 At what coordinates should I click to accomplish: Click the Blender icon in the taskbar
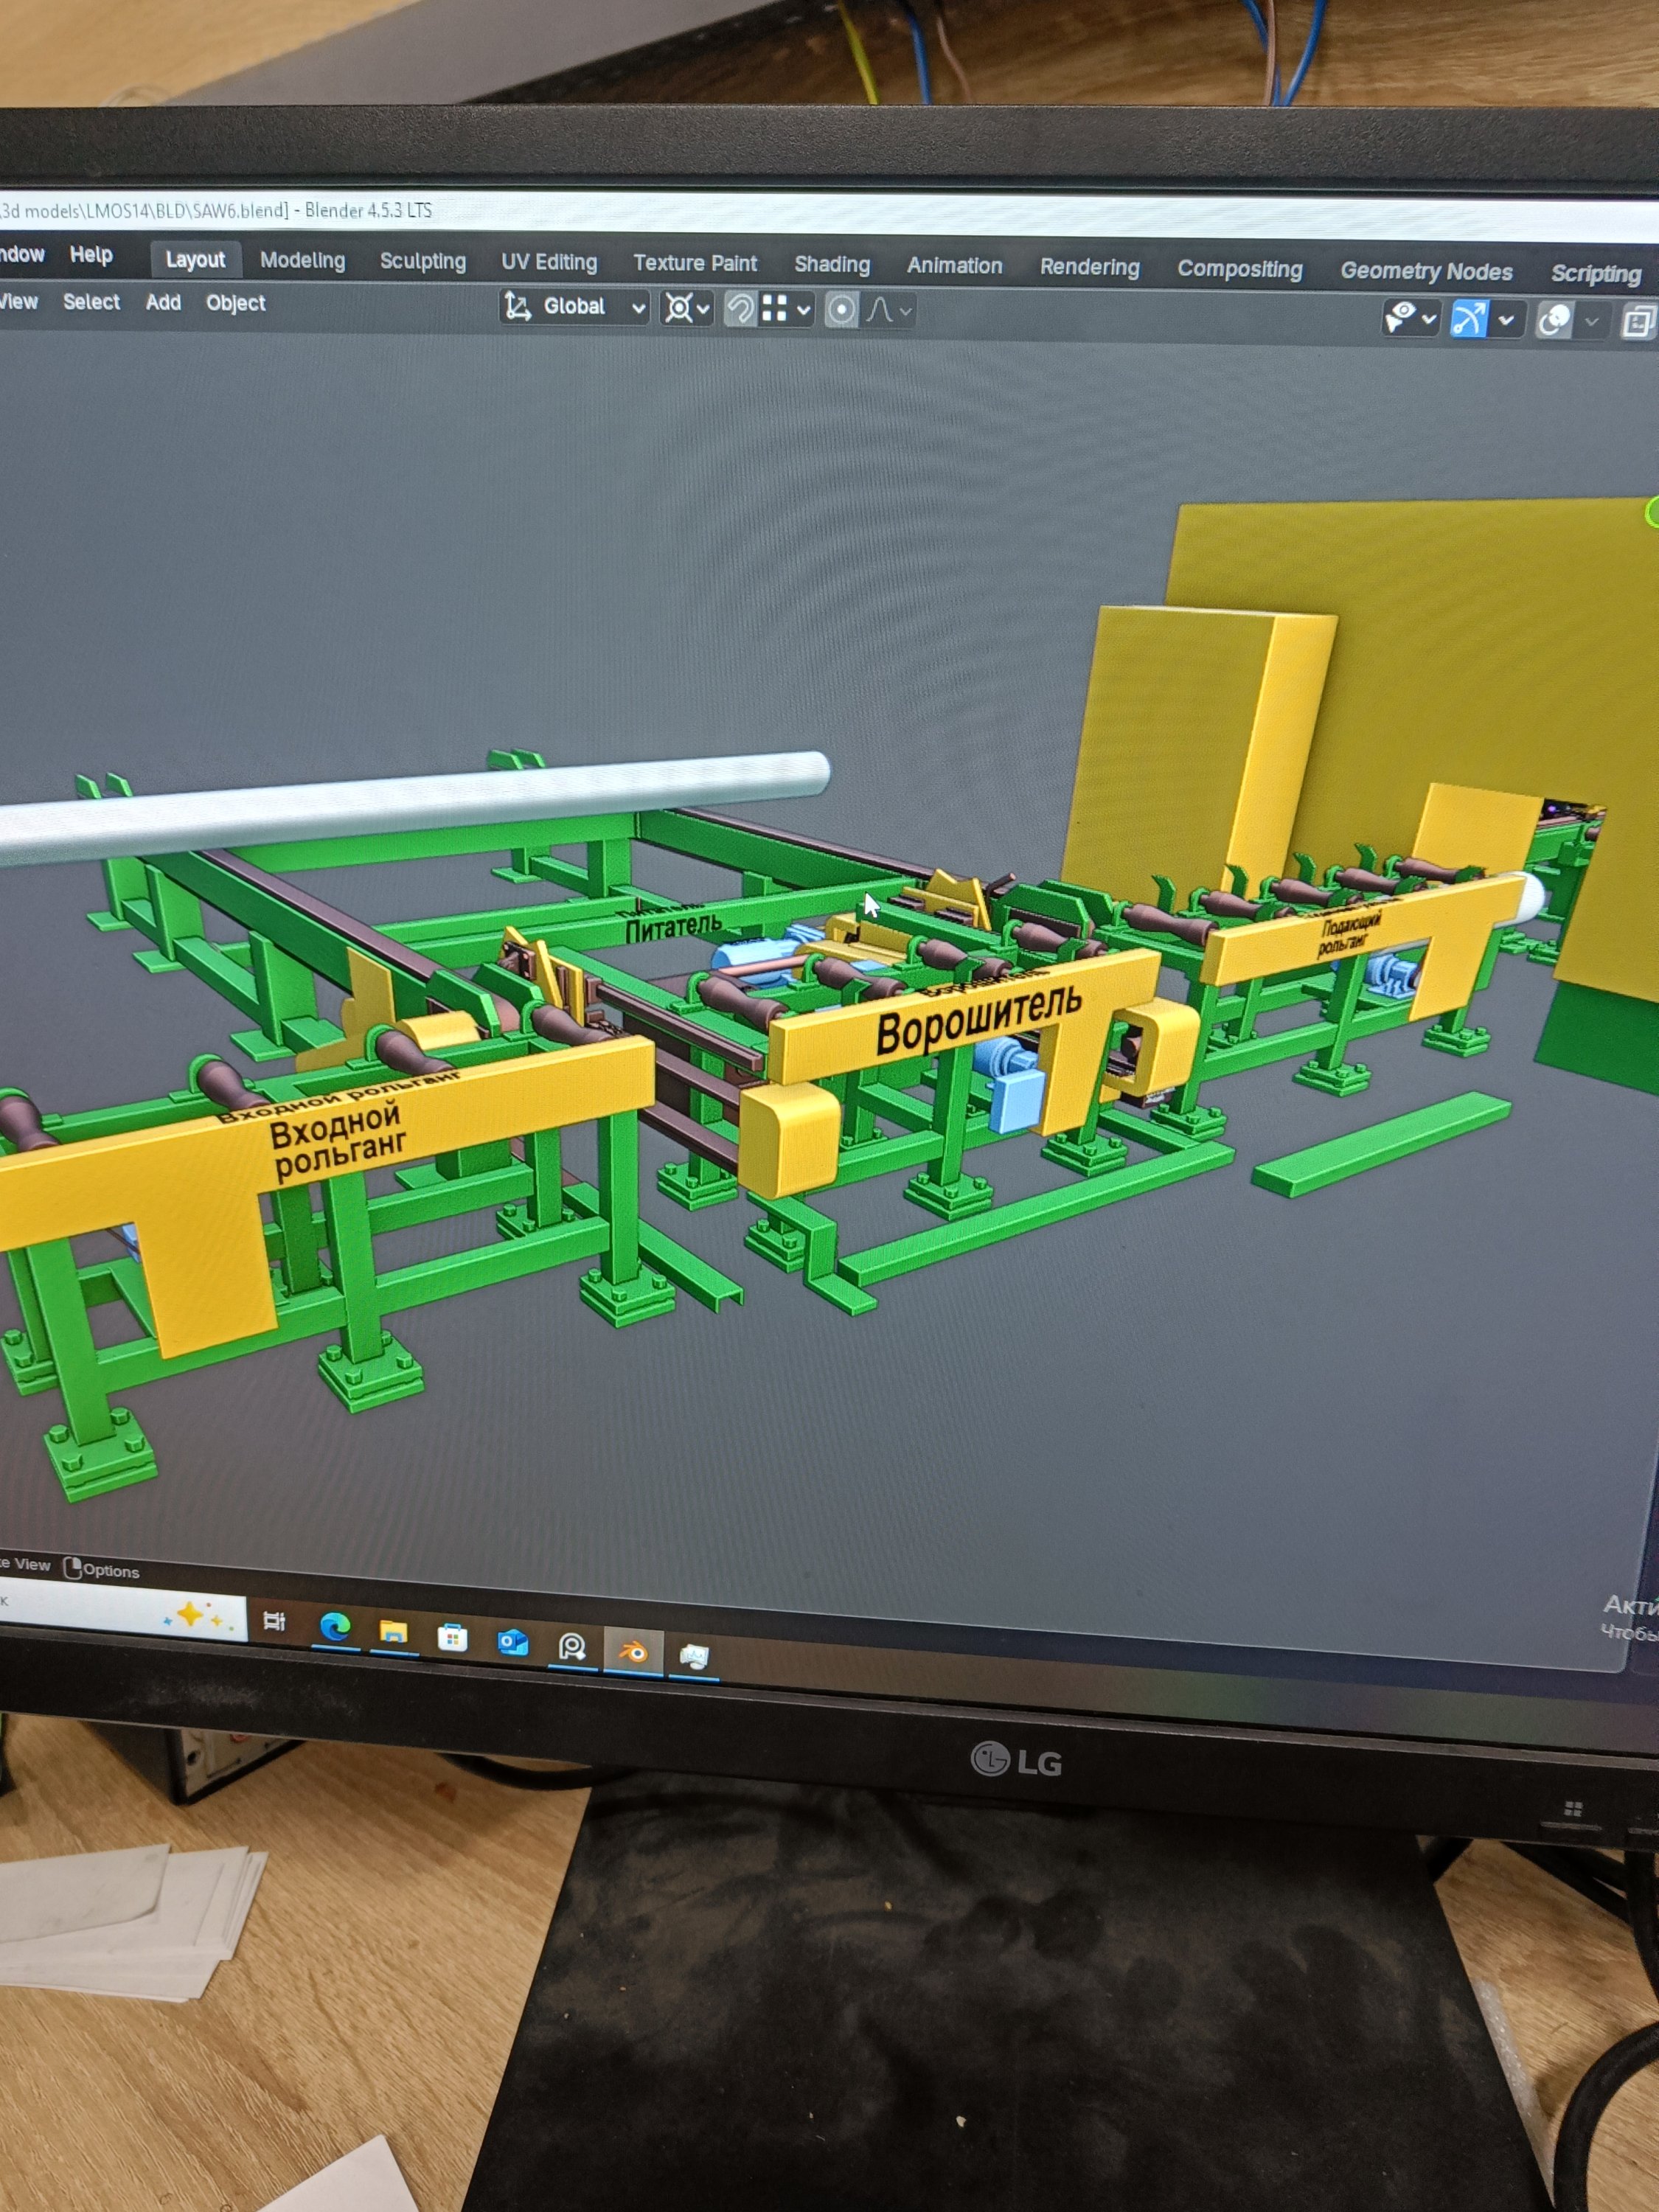pos(632,1653)
